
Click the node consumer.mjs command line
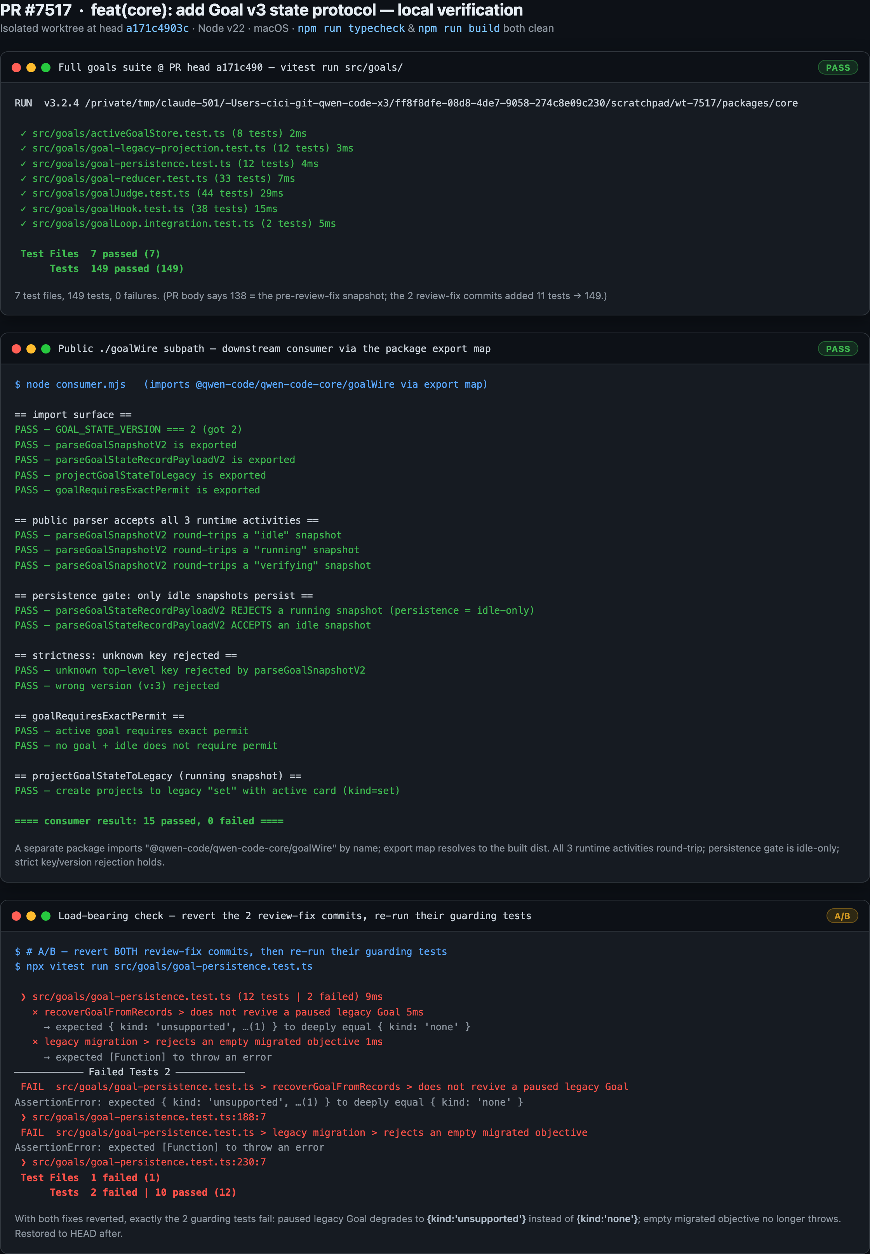(x=251, y=384)
